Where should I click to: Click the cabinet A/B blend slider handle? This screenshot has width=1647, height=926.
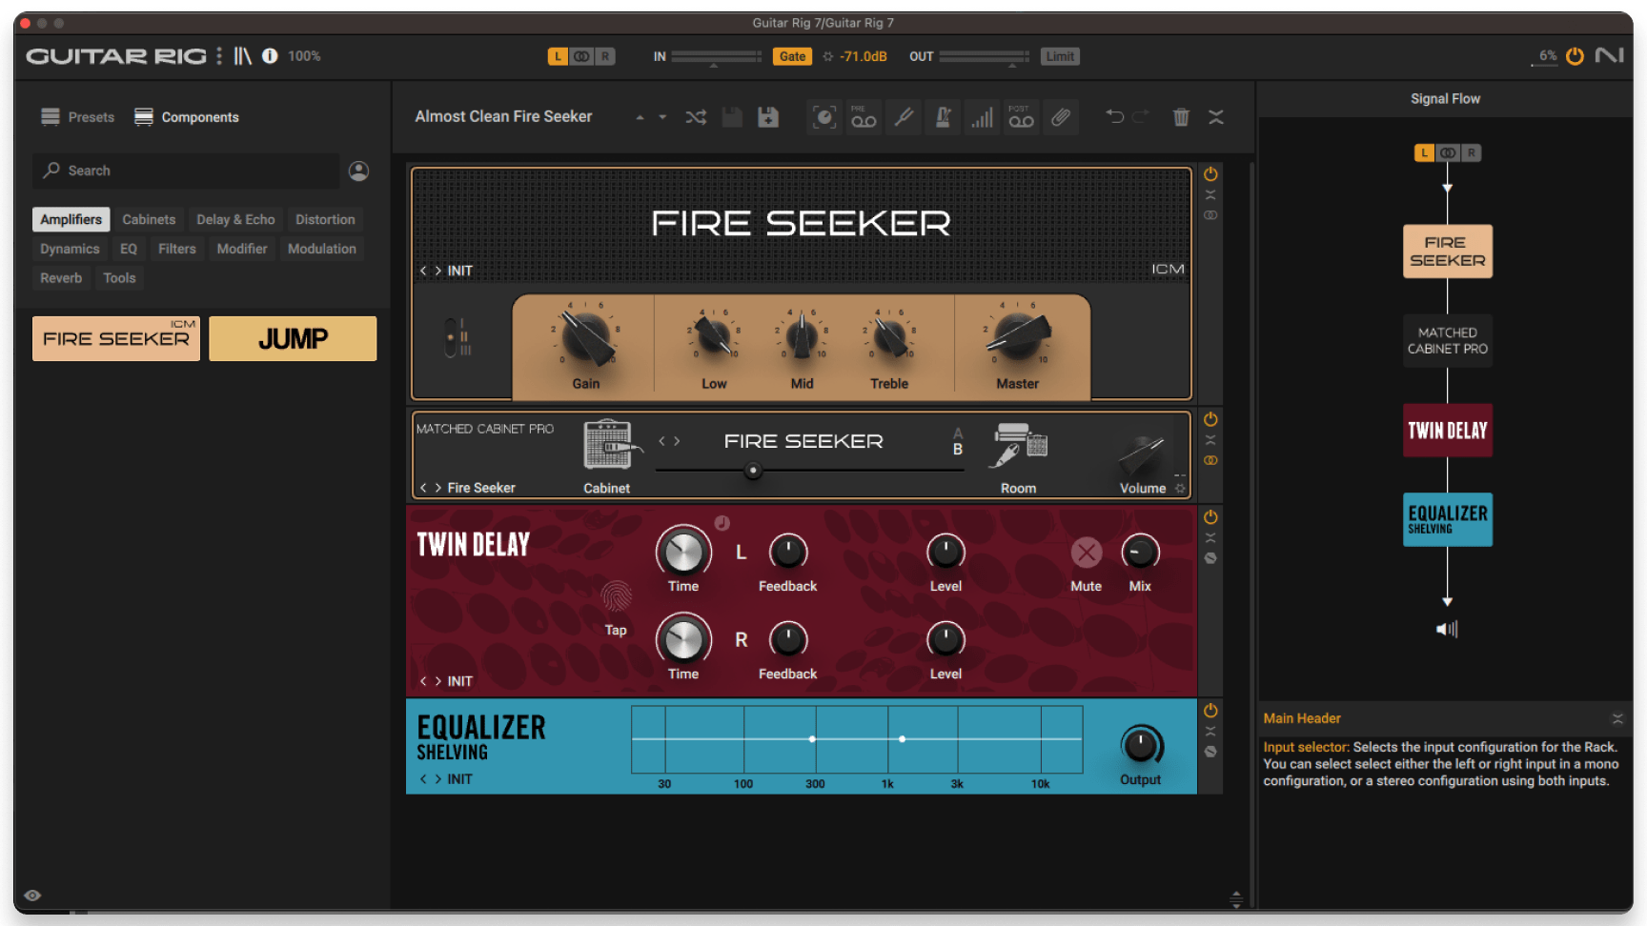(753, 470)
